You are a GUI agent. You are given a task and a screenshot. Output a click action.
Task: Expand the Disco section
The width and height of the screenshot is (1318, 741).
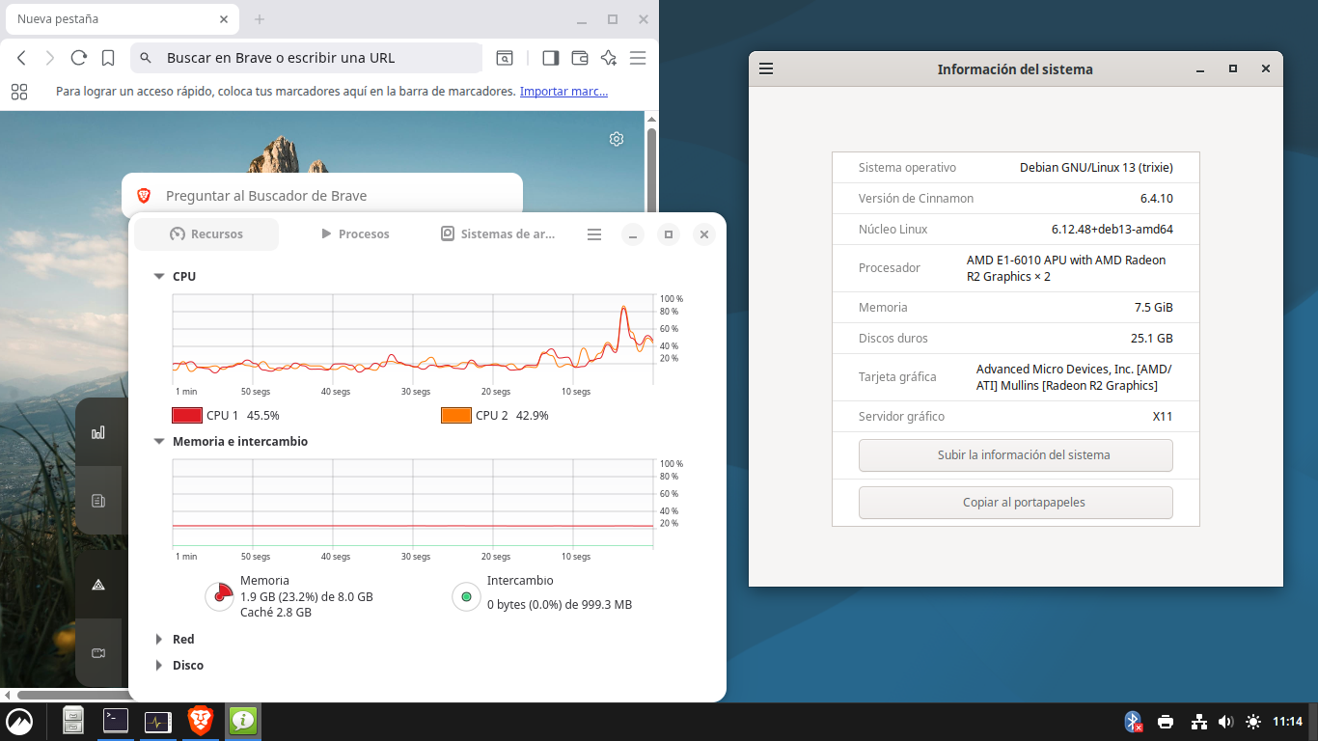[159, 666]
